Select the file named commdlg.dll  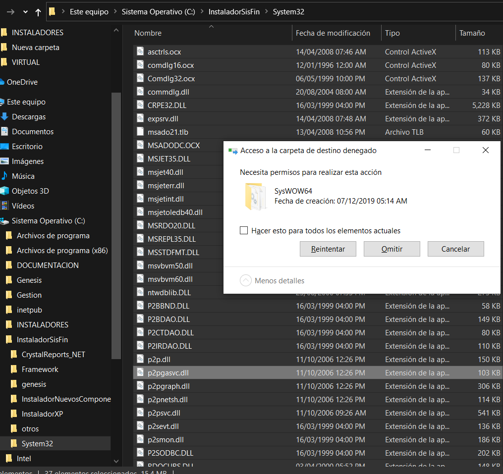click(x=168, y=92)
